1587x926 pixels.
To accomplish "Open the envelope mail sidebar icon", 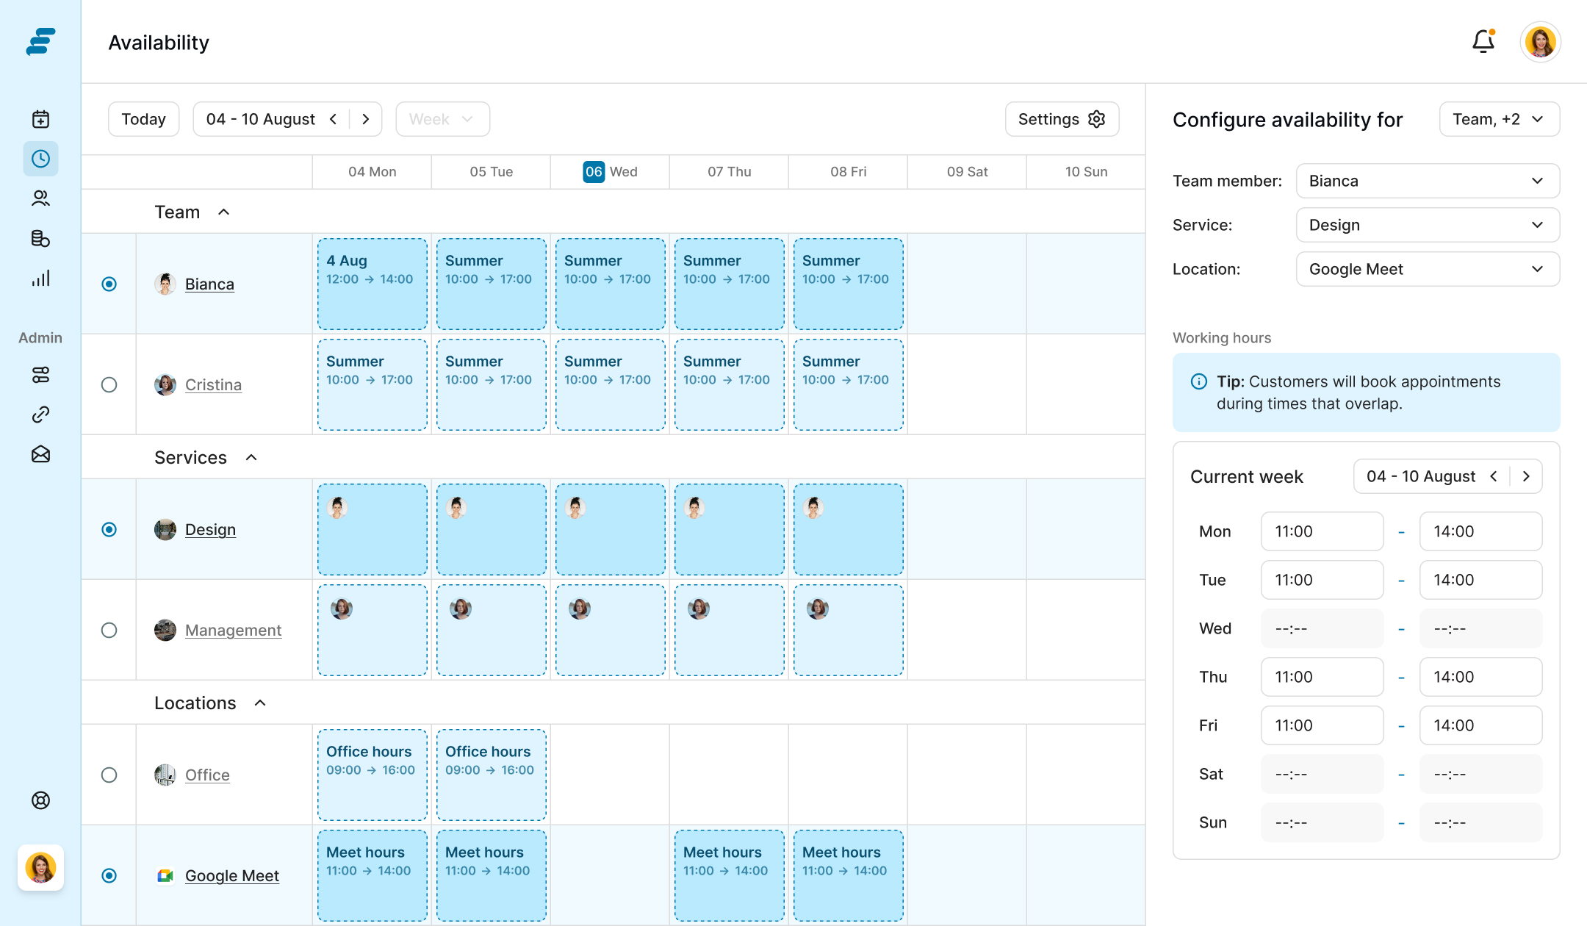I will pos(40,454).
